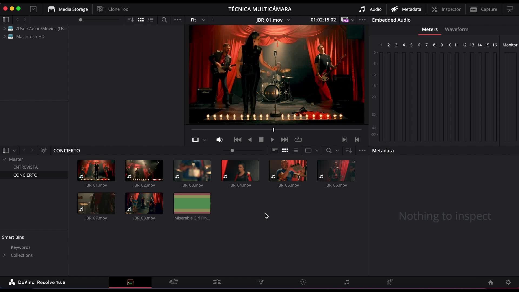
Task: Toggle the bin list sidebar panel
Action: coord(6,151)
